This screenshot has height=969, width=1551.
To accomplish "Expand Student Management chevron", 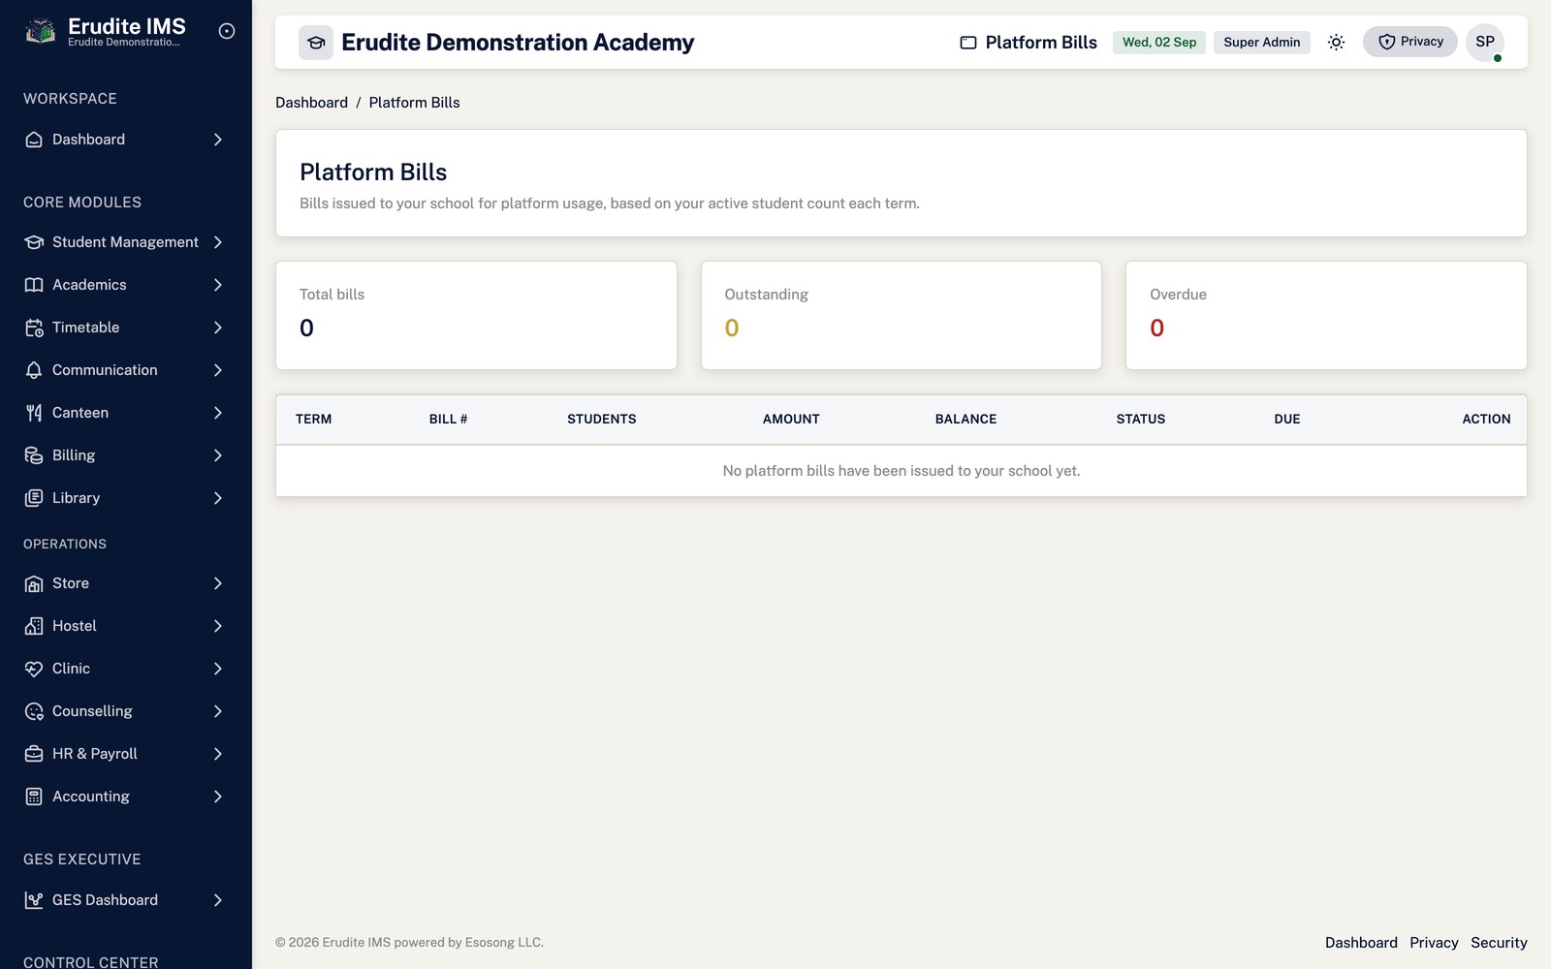I will pos(218,242).
